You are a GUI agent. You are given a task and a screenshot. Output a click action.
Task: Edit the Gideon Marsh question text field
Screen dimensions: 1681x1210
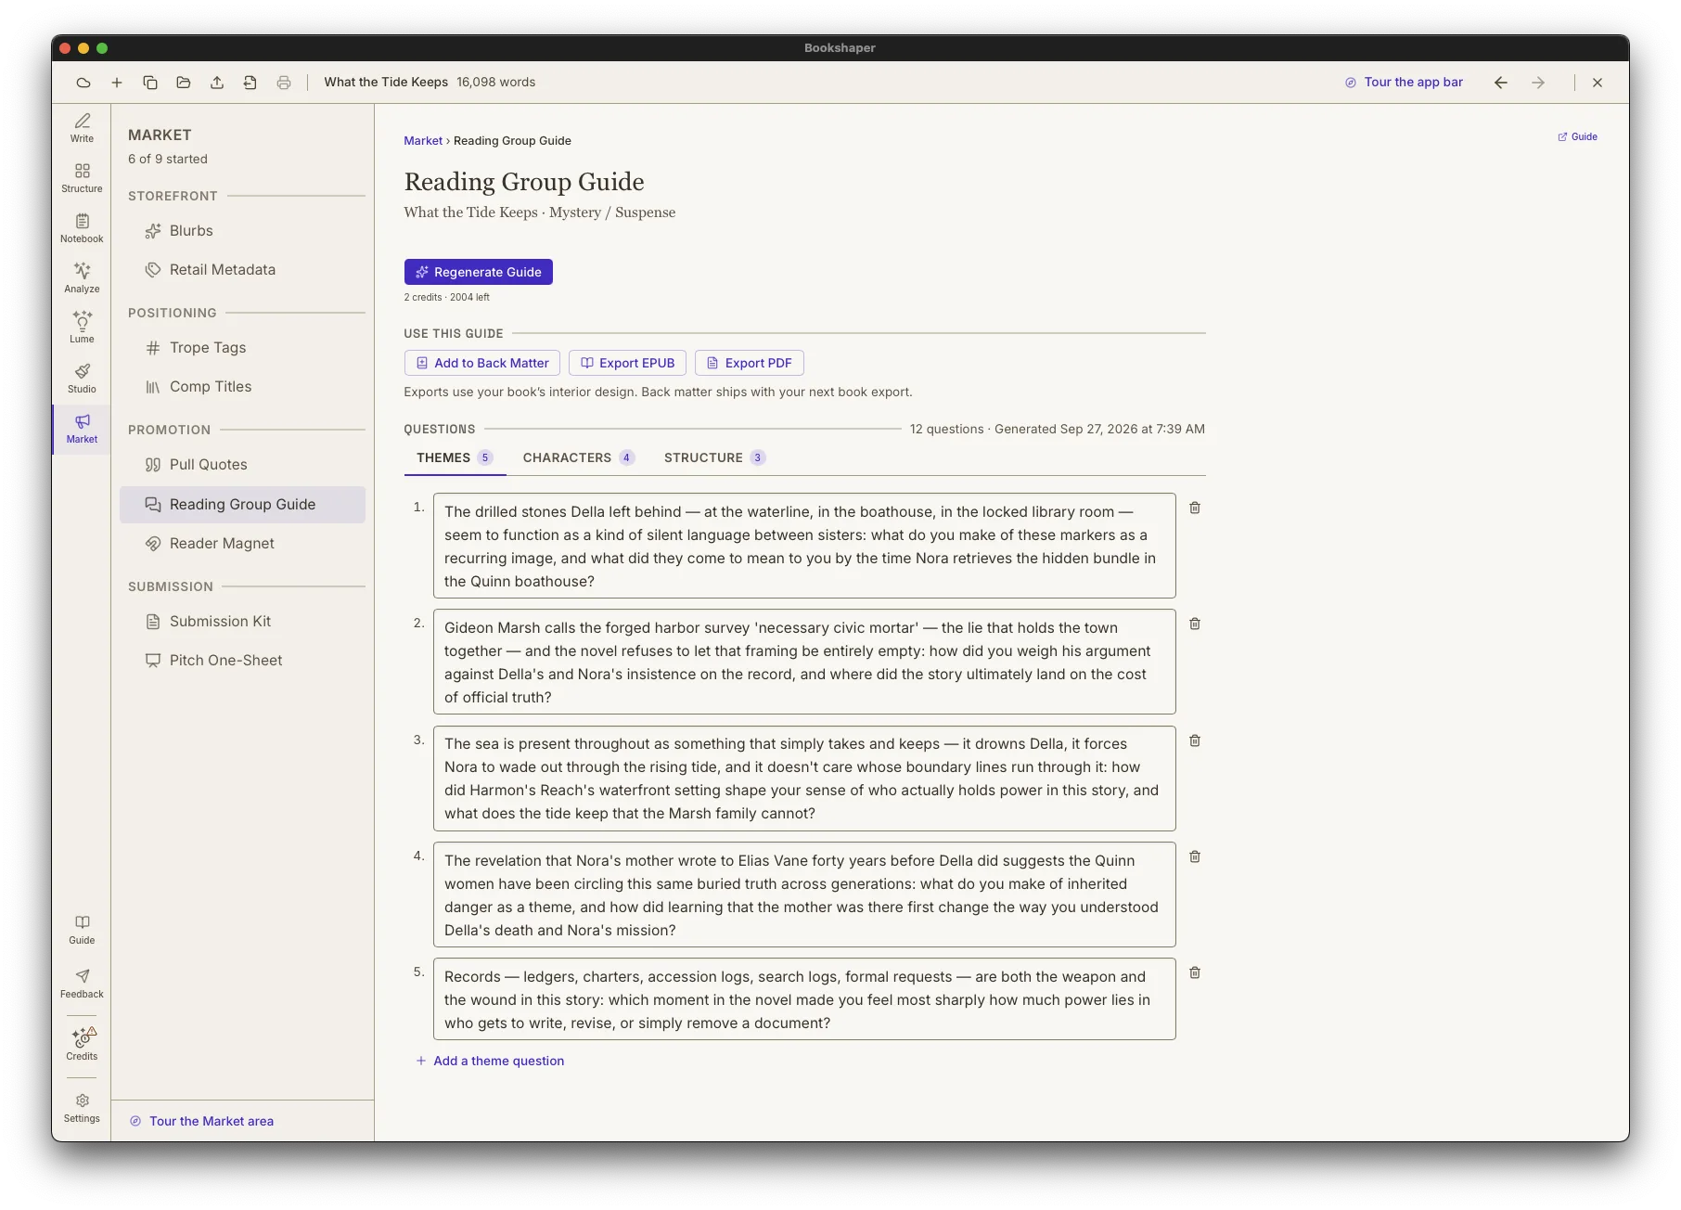click(804, 663)
